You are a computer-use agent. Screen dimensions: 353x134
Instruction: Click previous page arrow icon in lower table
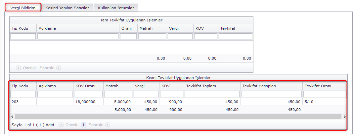[x=61, y=125]
